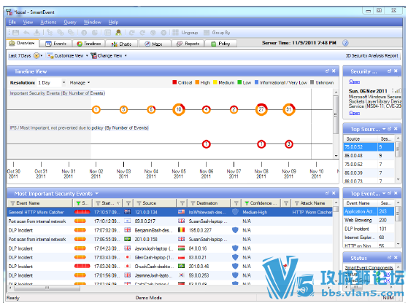Open the Top Sources panel dropdown arrow
This screenshot has width=408, height=303.
(384, 129)
